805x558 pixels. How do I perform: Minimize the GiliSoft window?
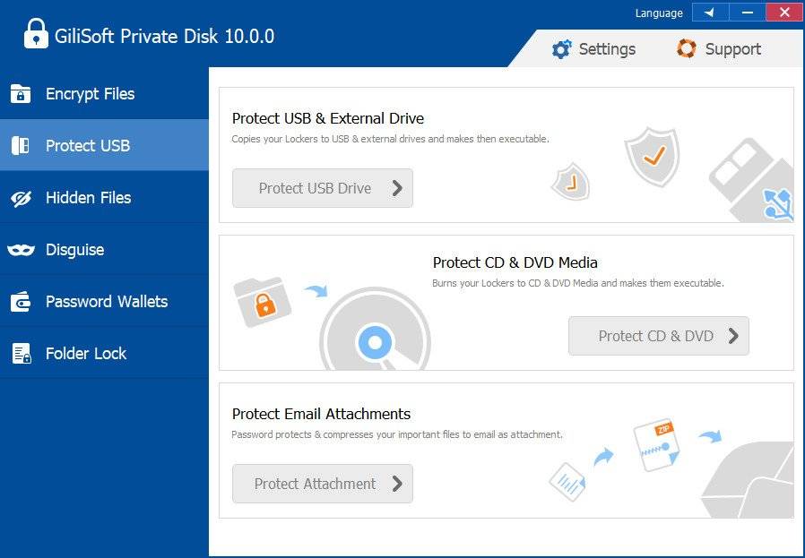(x=748, y=13)
